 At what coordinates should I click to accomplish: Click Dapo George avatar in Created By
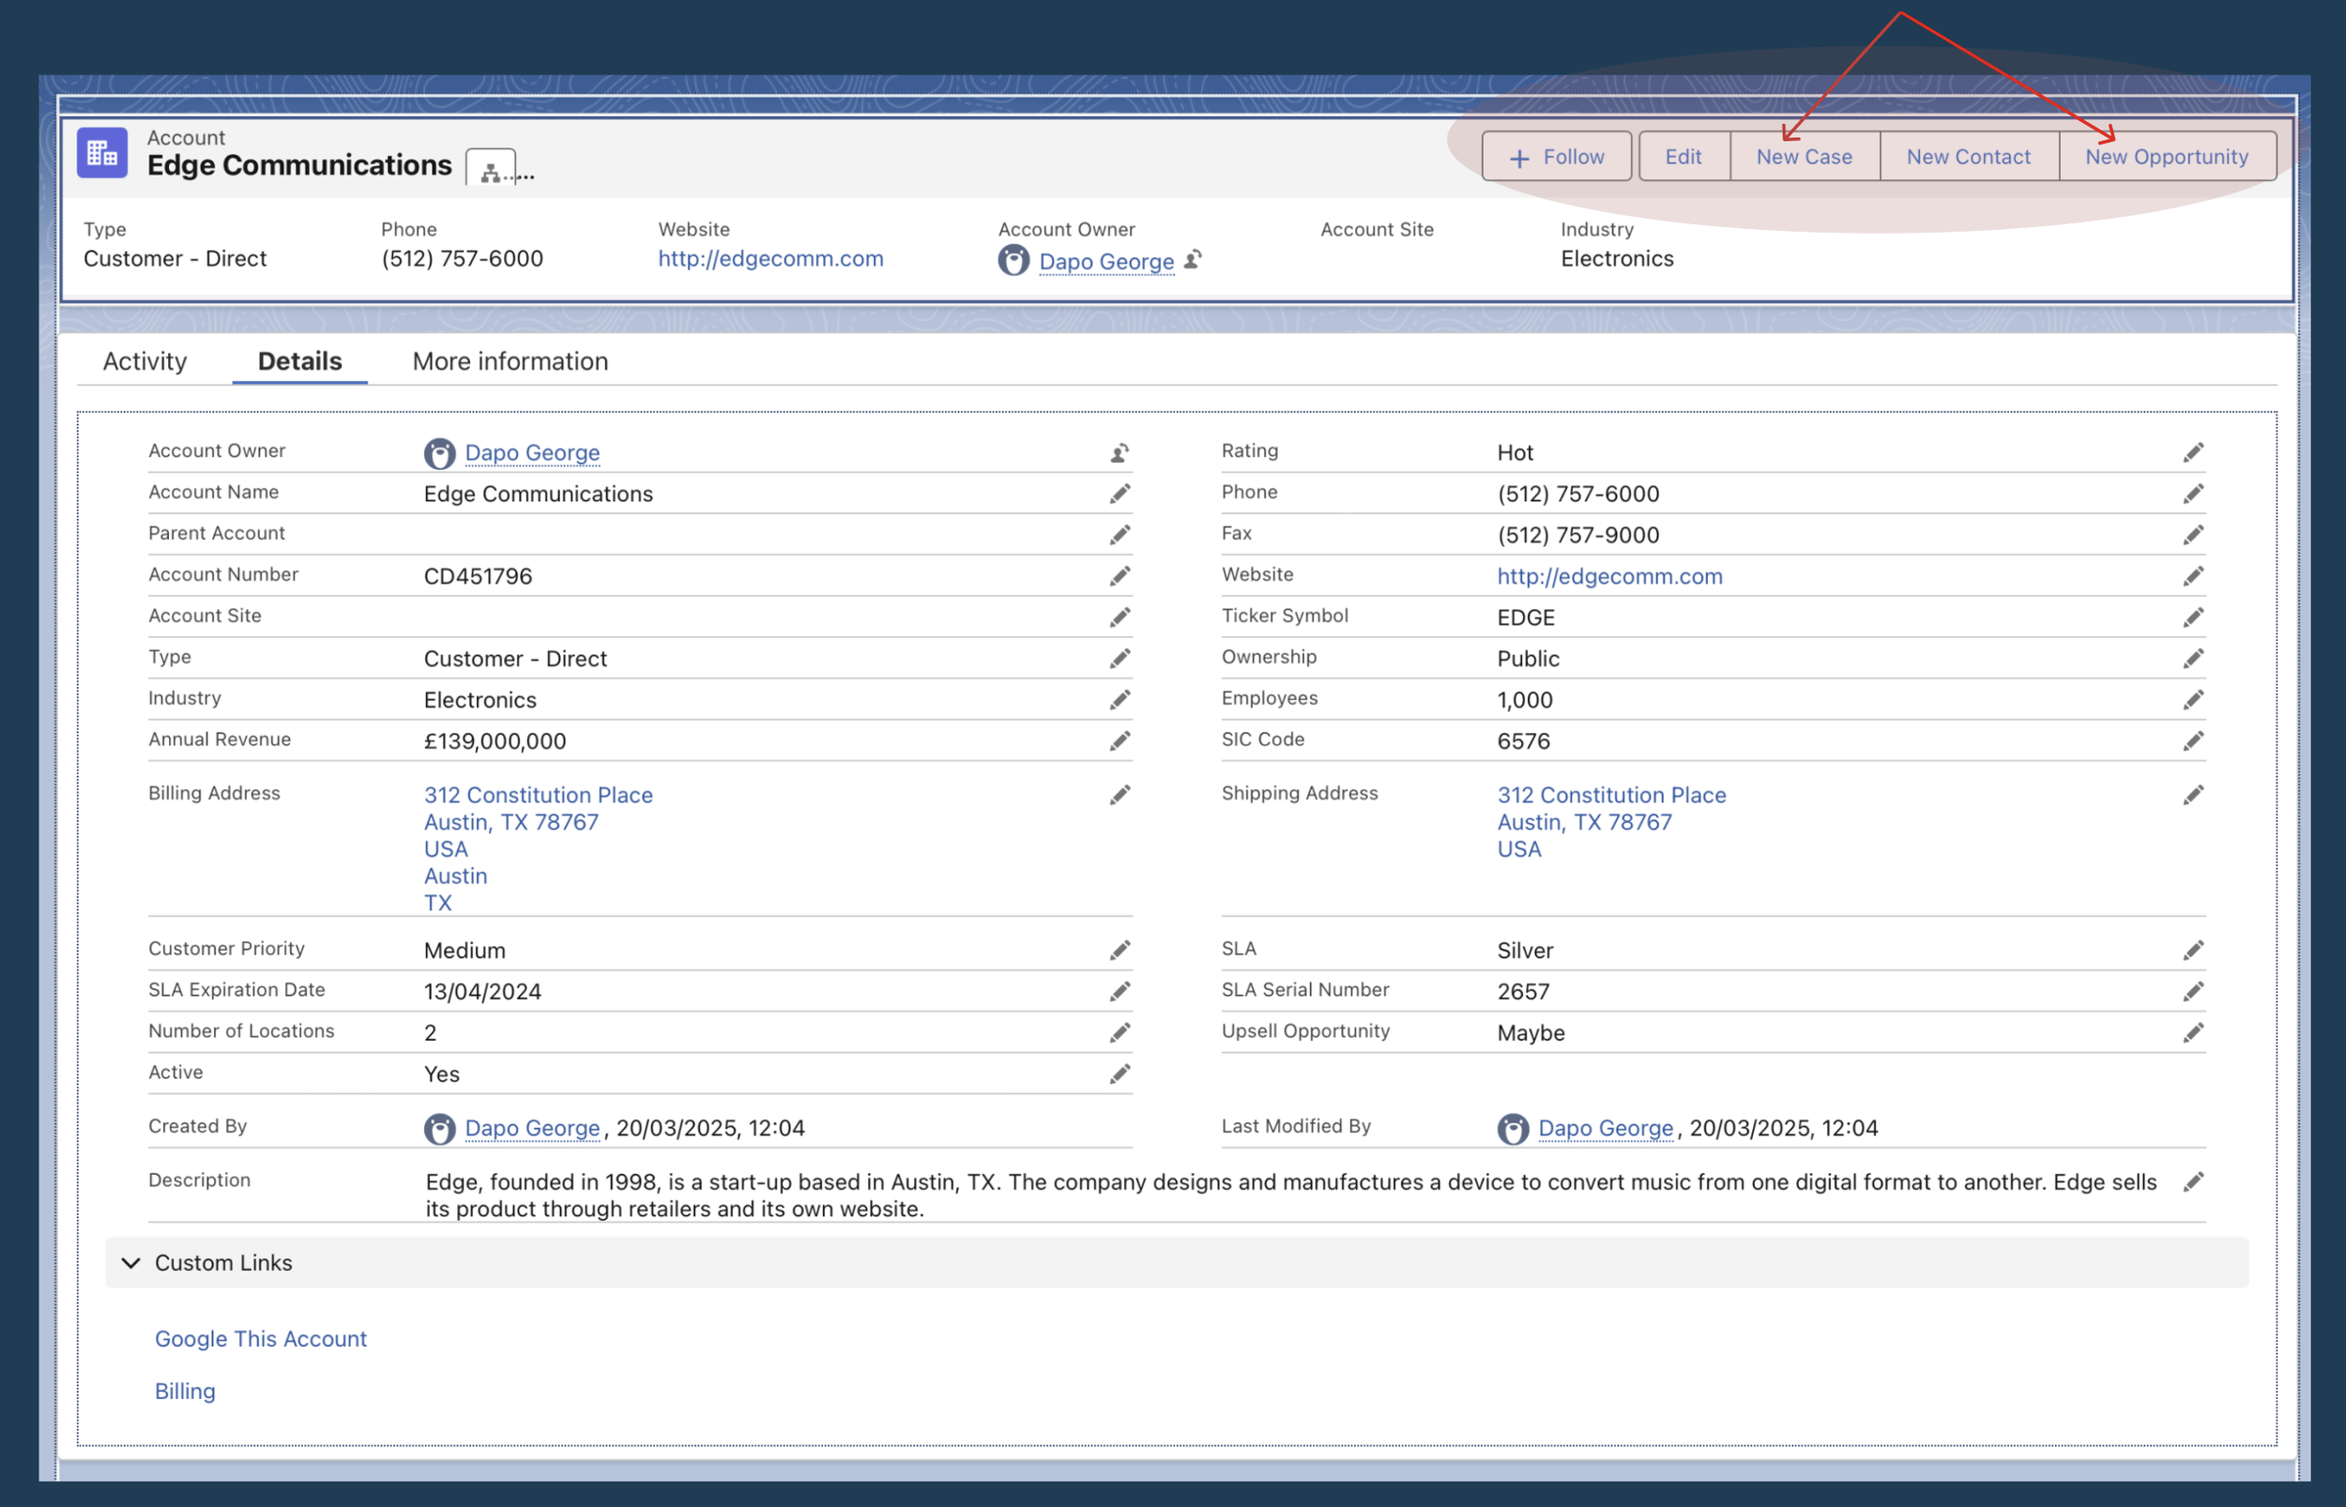[x=439, y=1128]
